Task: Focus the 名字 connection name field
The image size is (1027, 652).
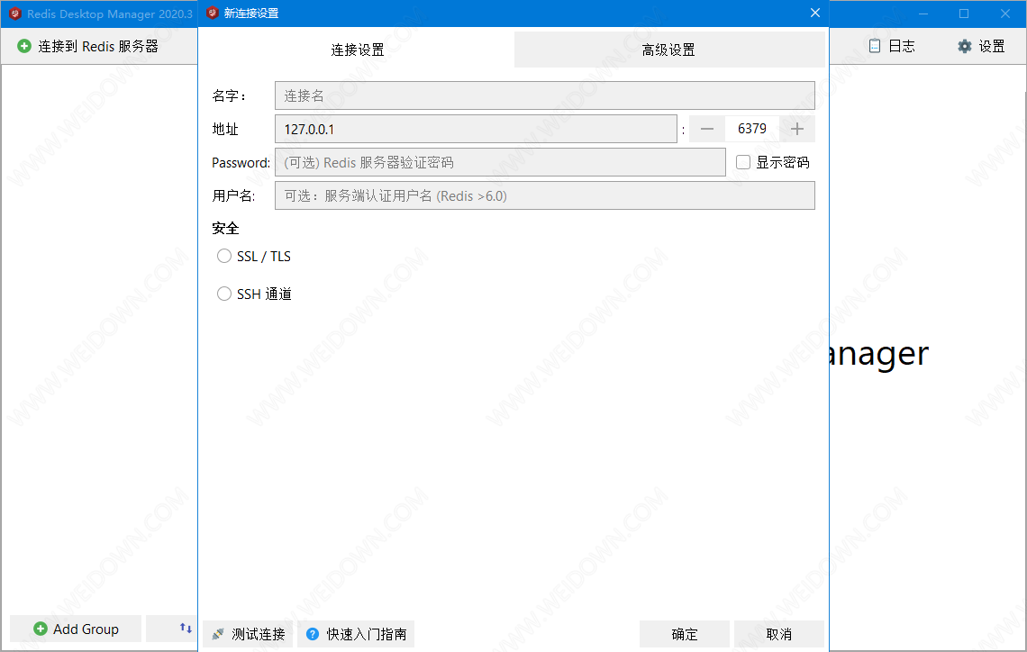Action: point(545,95)
